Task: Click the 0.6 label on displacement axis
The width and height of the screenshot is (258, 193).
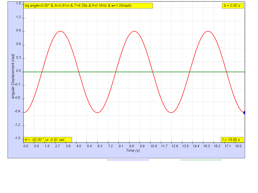Action: [19, 44]
